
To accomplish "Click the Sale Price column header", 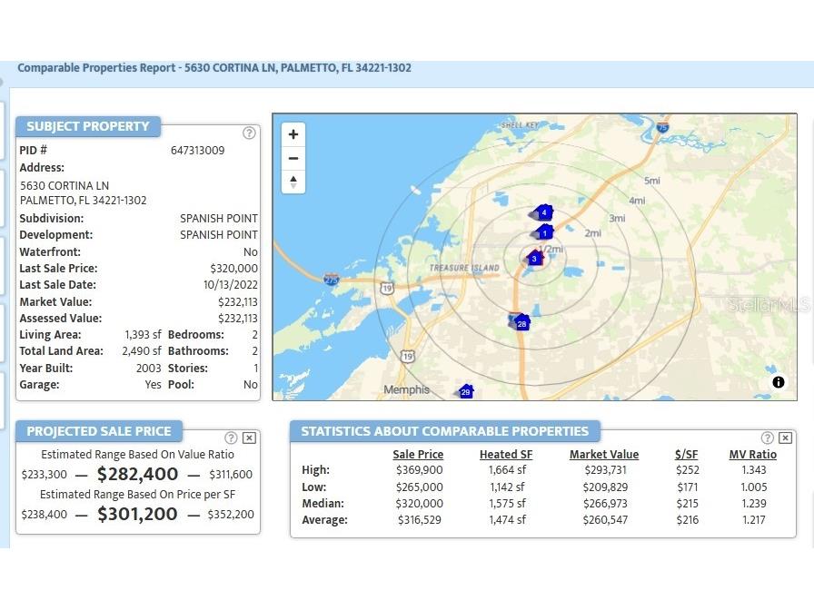I will (418, 455).
